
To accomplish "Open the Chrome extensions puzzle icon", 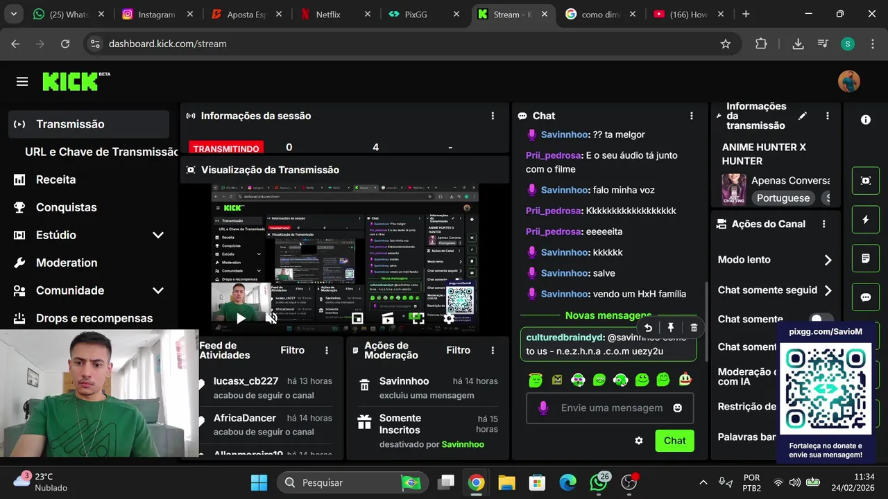I will pyautogui.click(x=761, y=44).
